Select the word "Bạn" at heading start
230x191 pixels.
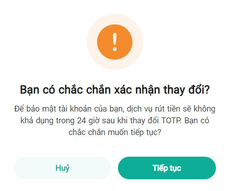(29, 90)
